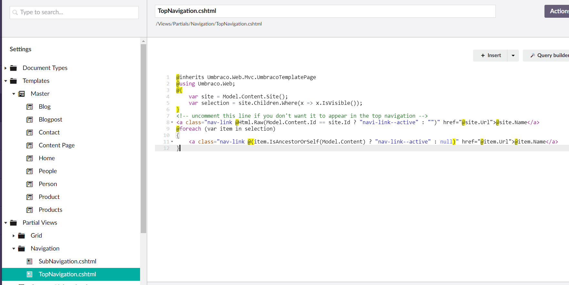Click the comment line 7 in editor

[x=302, y=116]
